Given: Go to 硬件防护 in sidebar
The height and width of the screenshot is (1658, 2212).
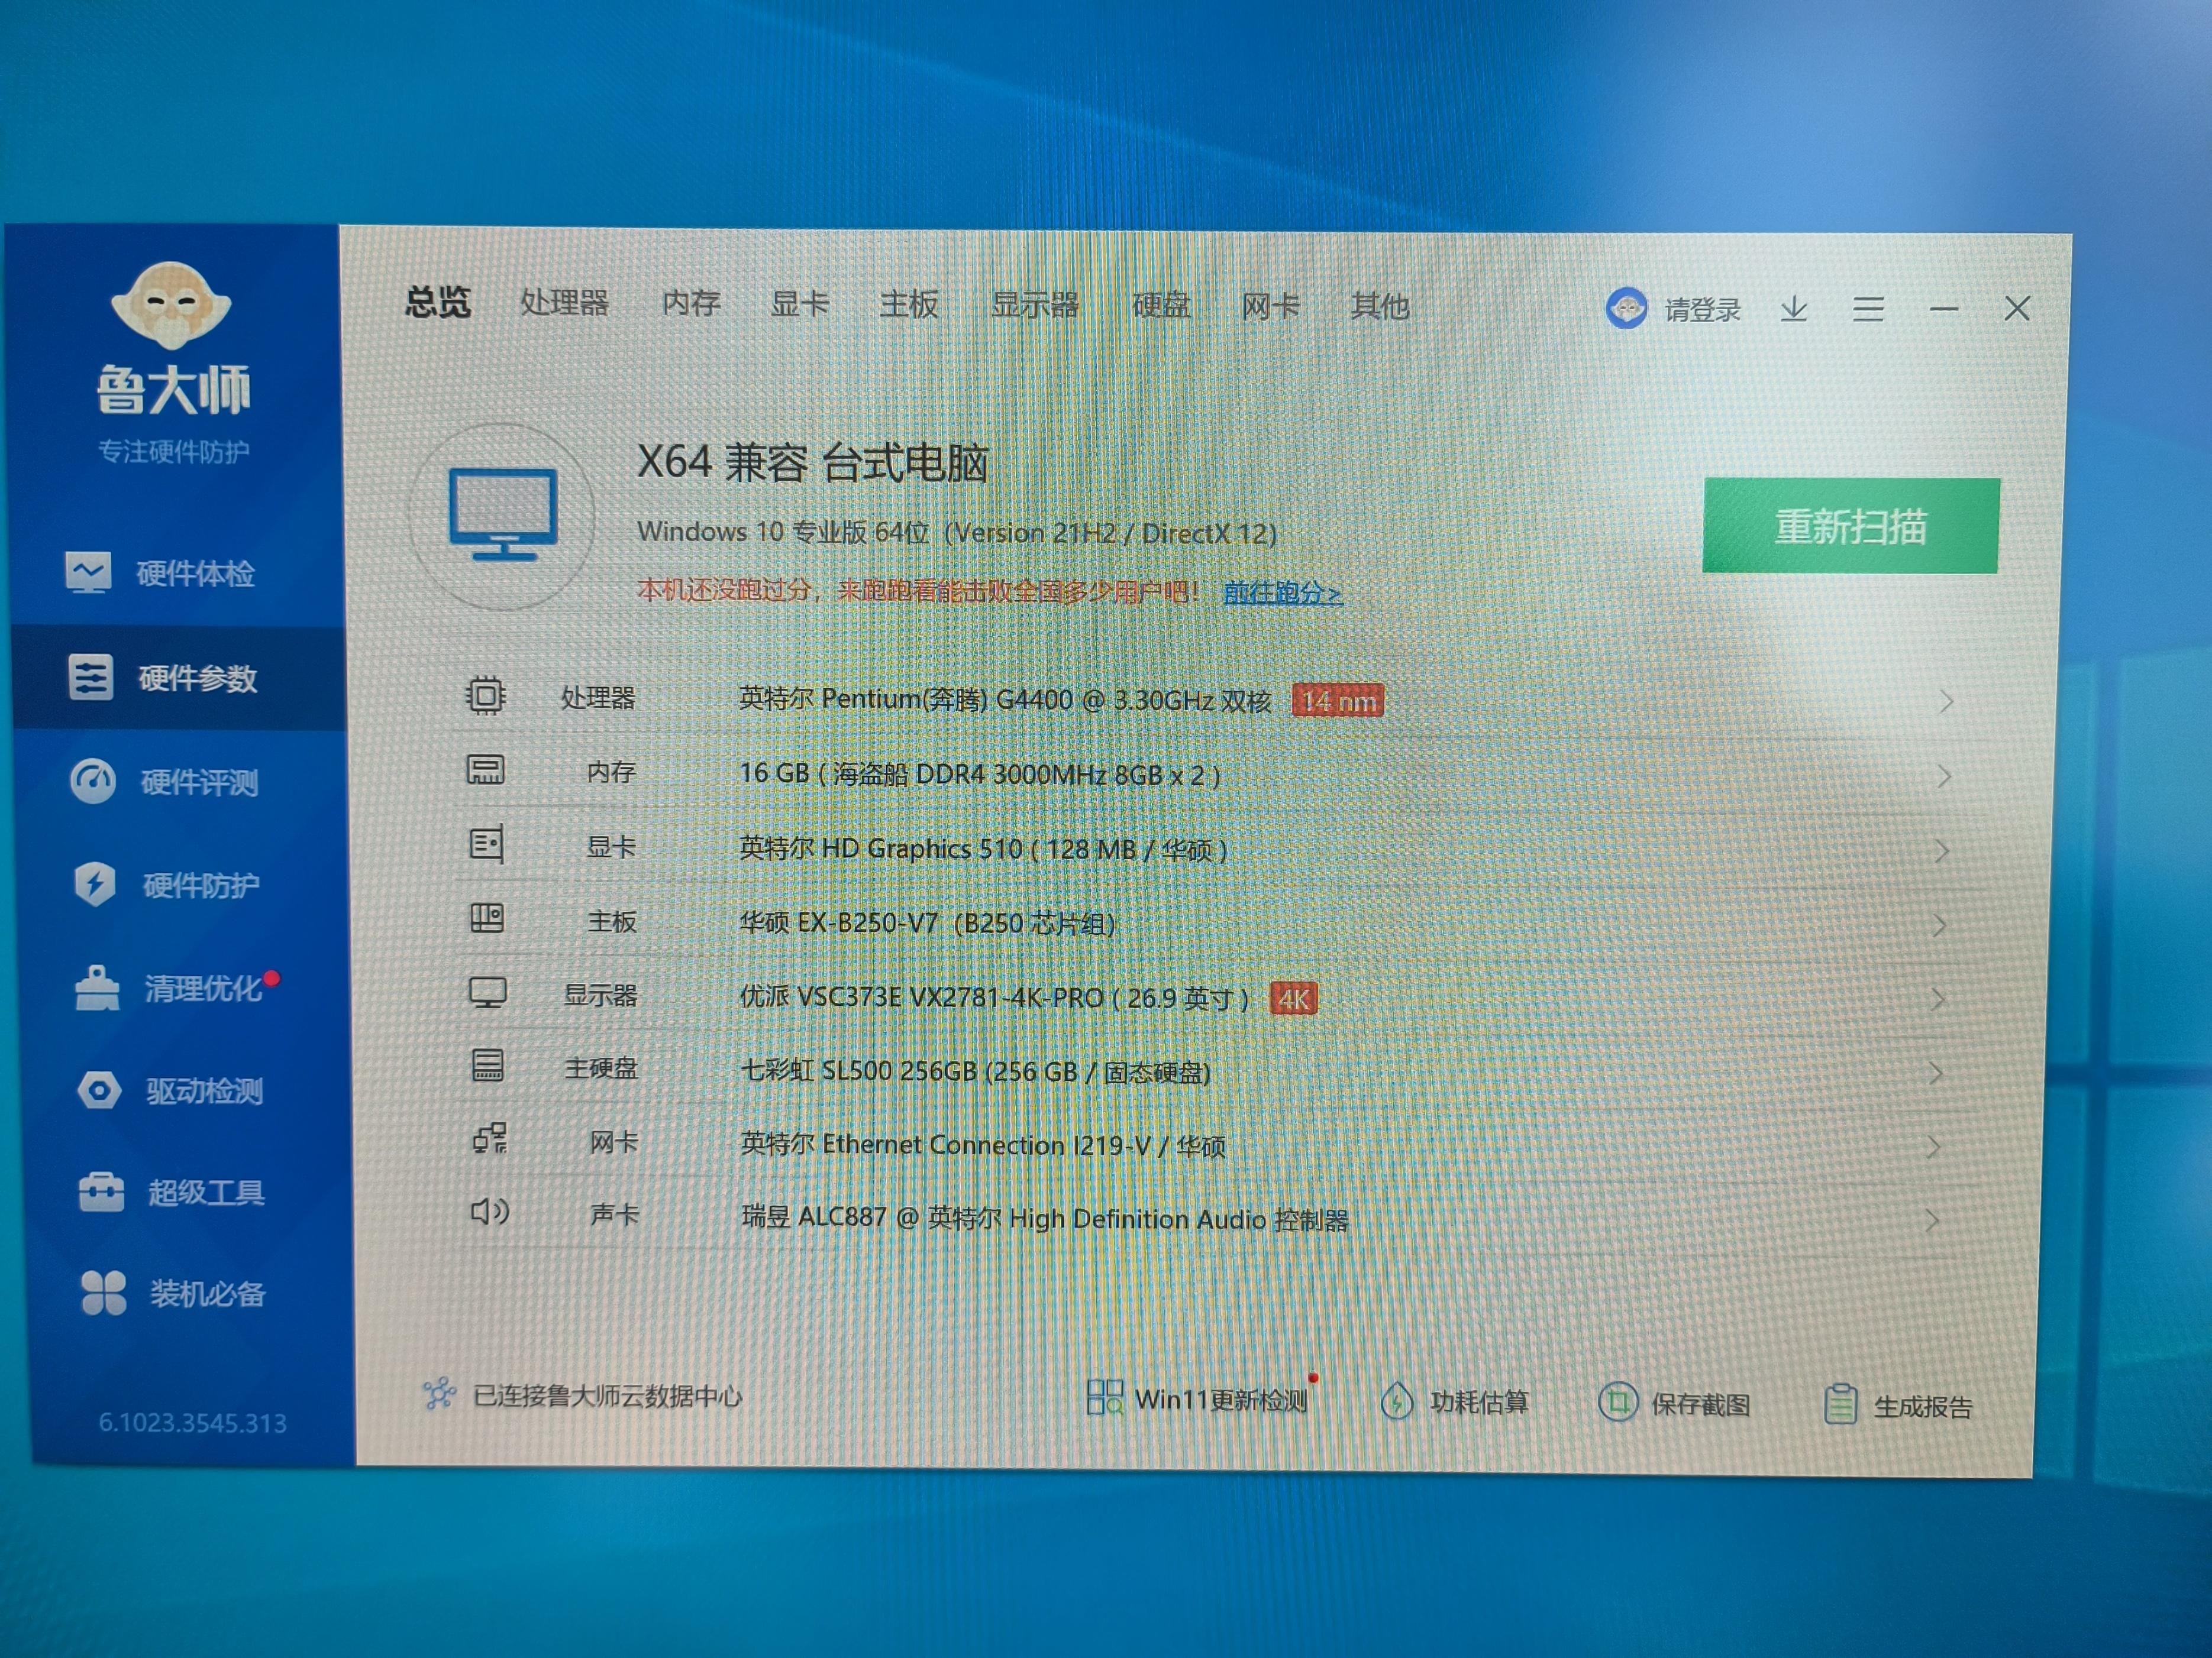Looking at the screenshot, I should tap(167, 885).
